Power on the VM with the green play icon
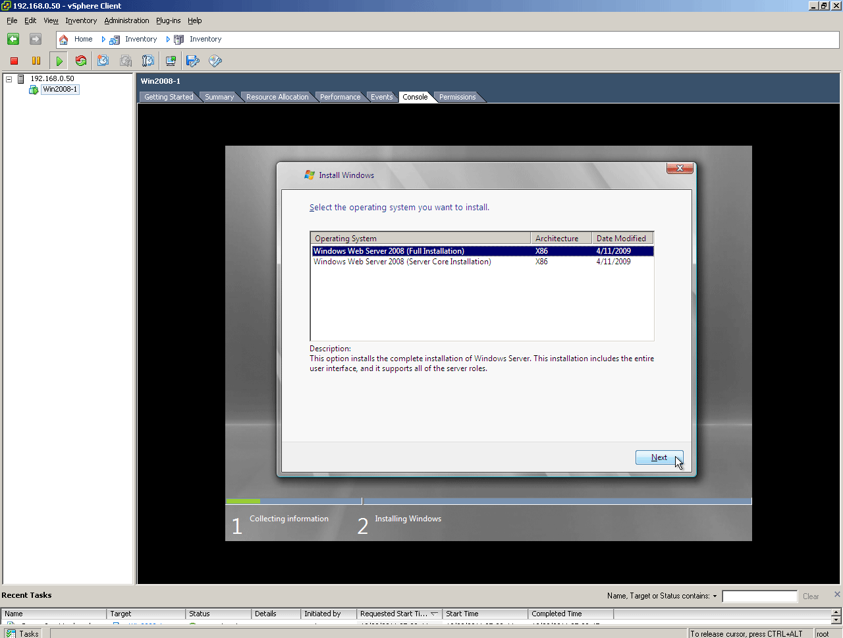 (x=59, y=61)
